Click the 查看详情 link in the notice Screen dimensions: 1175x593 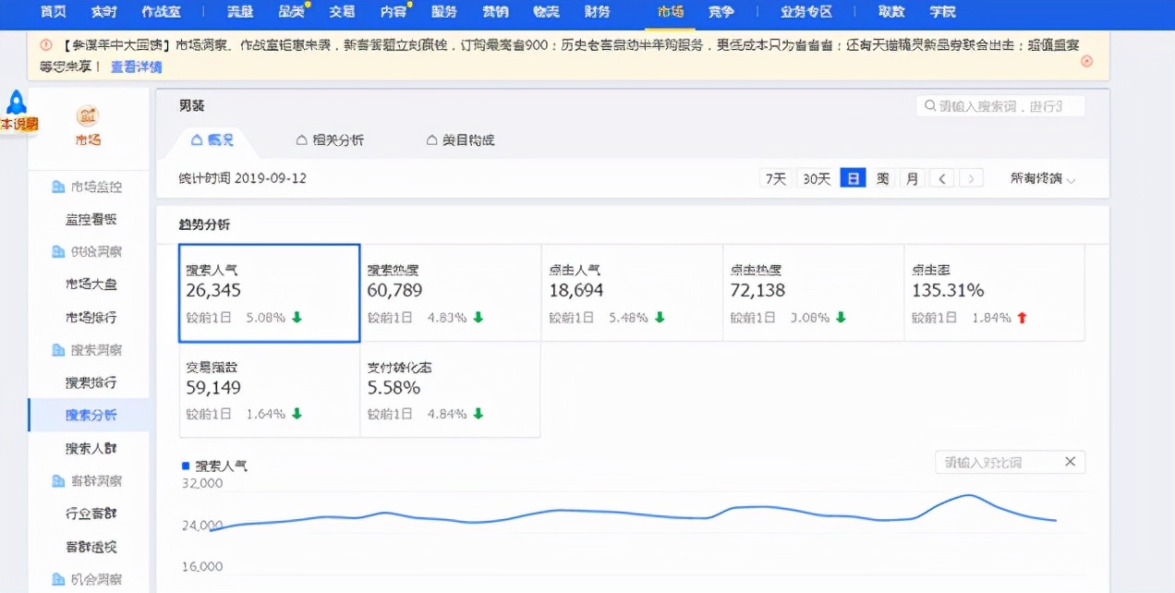[135, 67]
